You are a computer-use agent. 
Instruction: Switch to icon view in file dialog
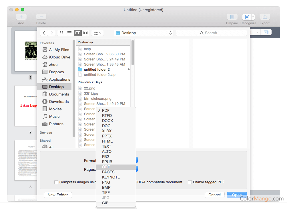tap(61, 33)
